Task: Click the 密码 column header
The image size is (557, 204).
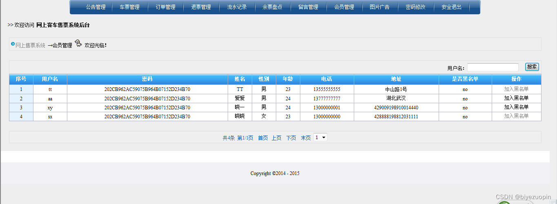Action: pos(147,79)
